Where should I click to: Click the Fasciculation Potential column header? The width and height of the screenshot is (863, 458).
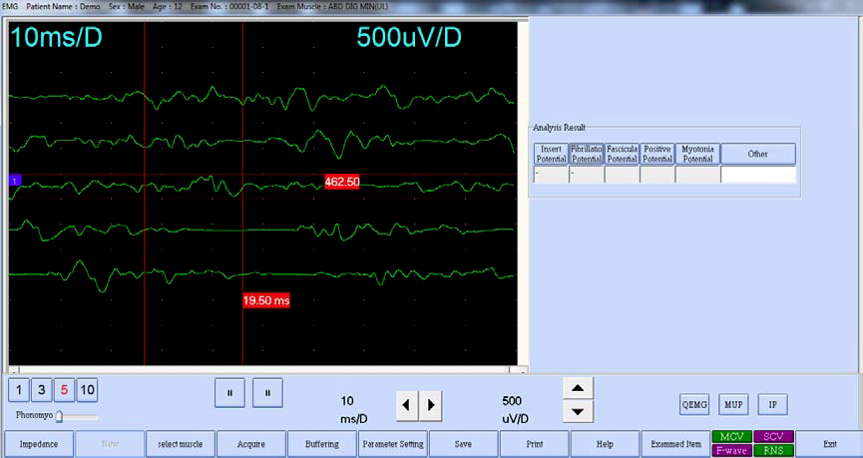point(622,154)
